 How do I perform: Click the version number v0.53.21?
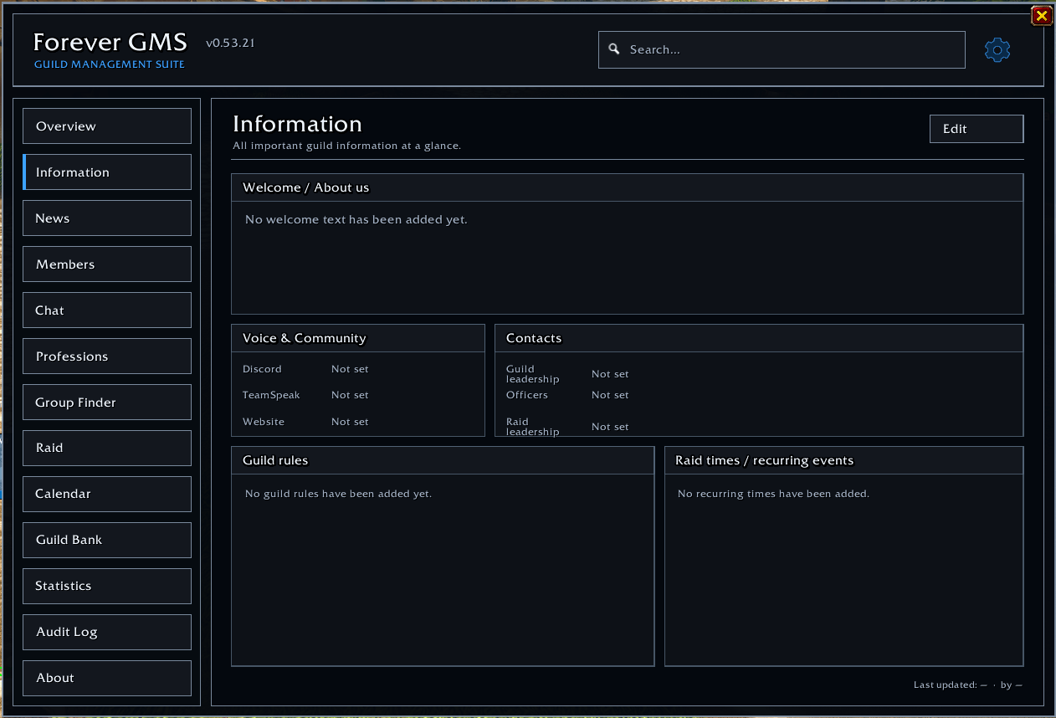coord(230,43)
